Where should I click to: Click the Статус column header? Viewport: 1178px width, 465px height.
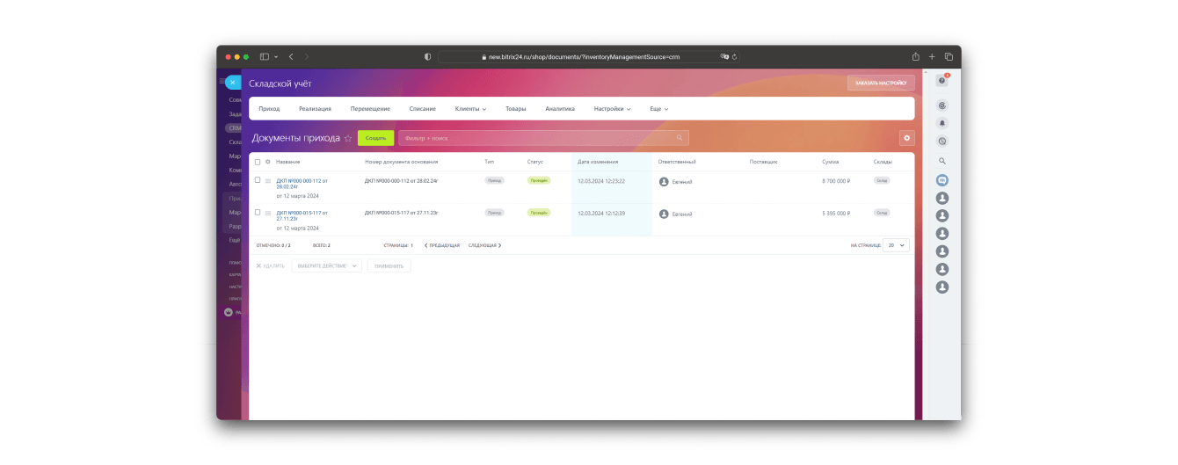pyautogui.click(x=535, y=162)
